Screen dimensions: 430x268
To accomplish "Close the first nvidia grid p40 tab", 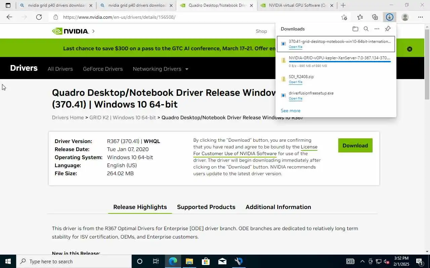I will 91,6.
